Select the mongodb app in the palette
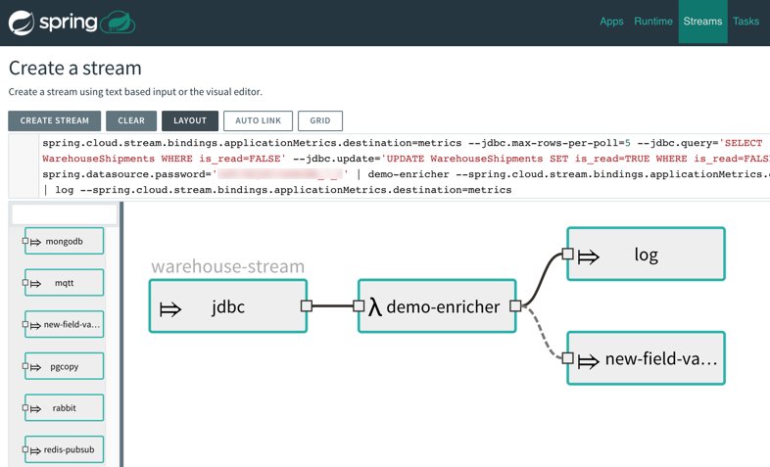The image size is (770, 467). pyautogui.click(x=65, y=241)
